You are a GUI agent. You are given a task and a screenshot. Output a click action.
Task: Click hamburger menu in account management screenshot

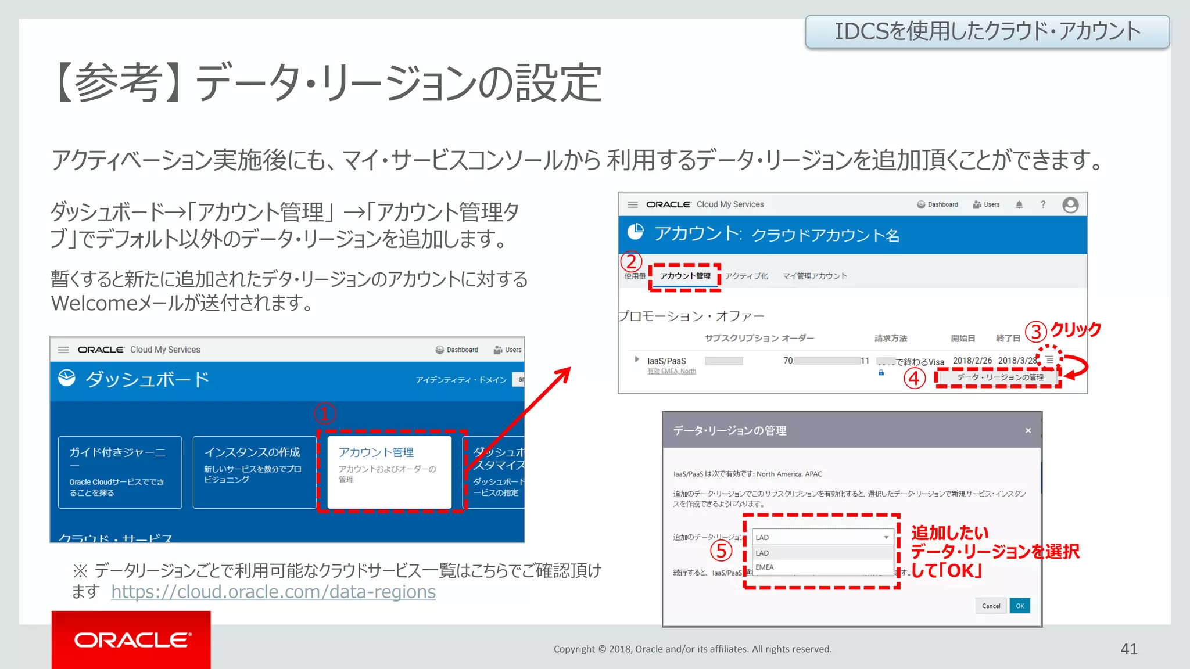[633, 204]
